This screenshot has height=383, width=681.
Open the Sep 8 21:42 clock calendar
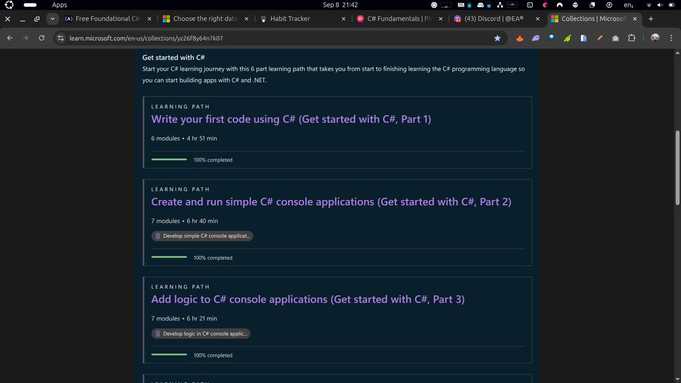pyautogui.click(x=340, y=5)
